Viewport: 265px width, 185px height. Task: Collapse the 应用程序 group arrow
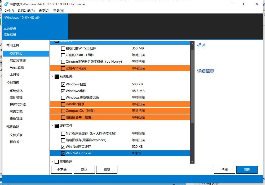pyautogui.click(x=52, y=161)
